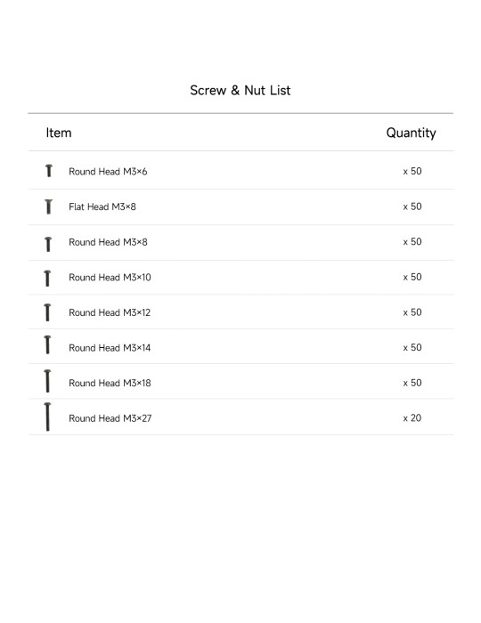481x623 pixels.
Task: Click the Round Head M3×14 screw icon
Action: [x=47, y=344]
